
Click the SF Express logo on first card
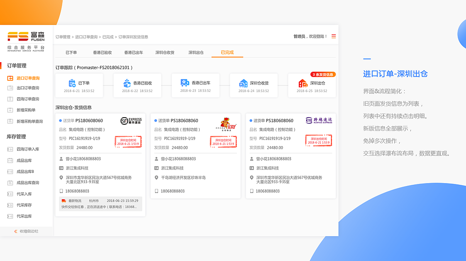pyautogui.click(x=131, y=121)
